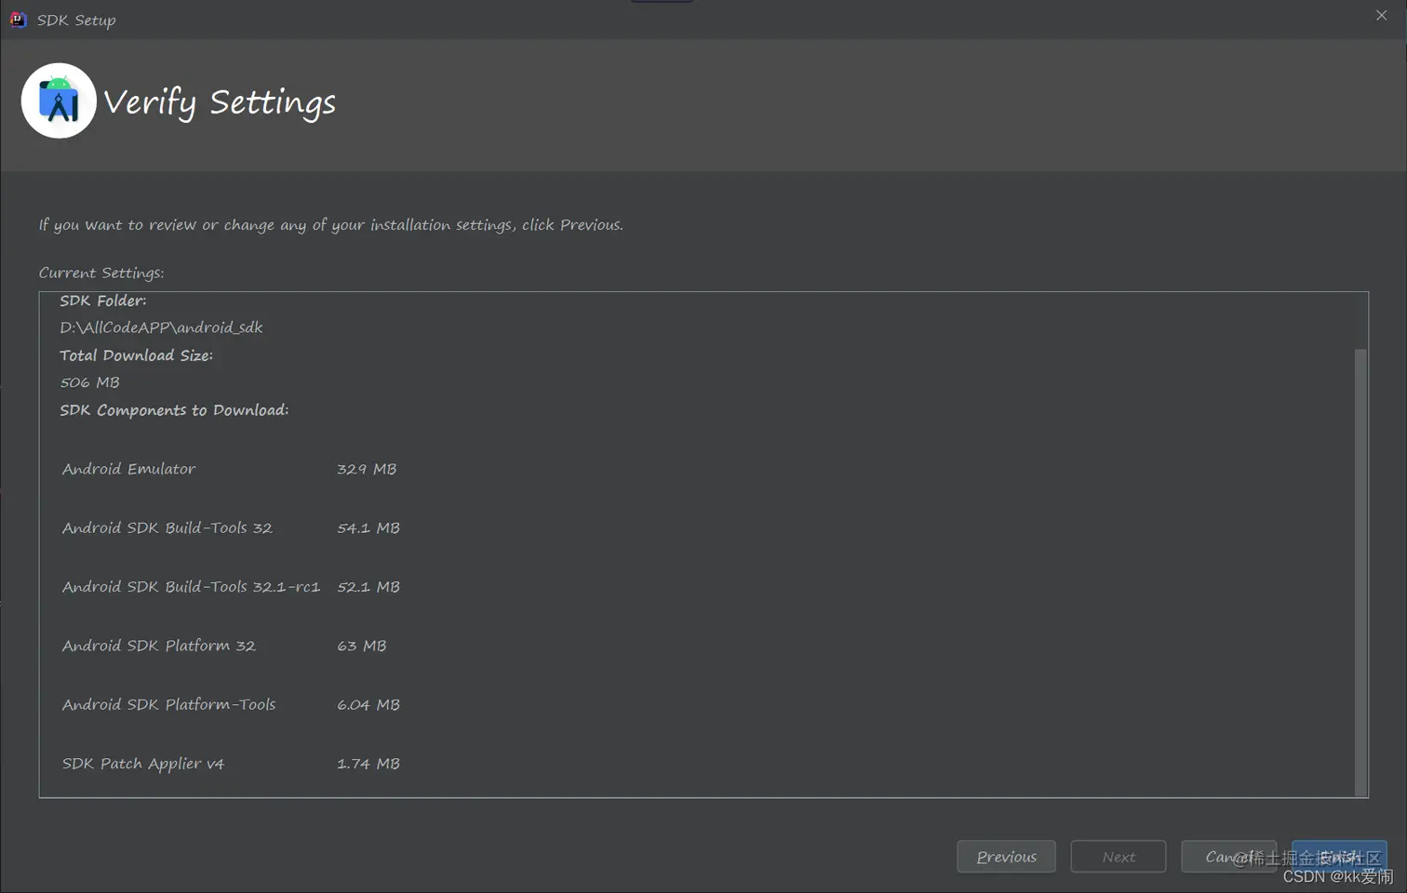Viewport: 1407px width, 893px height.
Task: Click the 63 MB size value
Action: tap(361, 646)
